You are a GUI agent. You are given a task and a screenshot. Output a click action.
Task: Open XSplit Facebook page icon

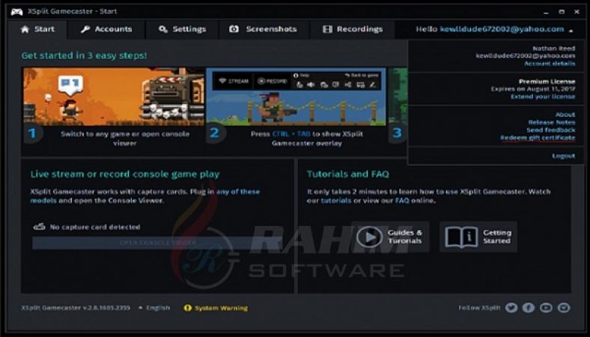[529, 308]
